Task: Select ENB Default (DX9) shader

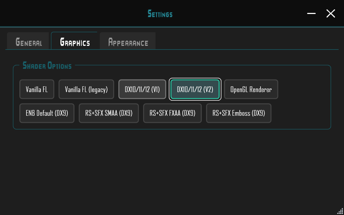Action: tap(47, 113)
